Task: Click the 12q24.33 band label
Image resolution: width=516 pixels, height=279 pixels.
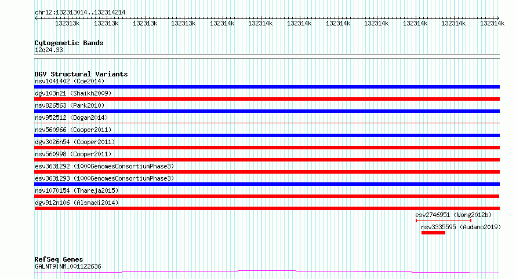Action: [49, 50]
